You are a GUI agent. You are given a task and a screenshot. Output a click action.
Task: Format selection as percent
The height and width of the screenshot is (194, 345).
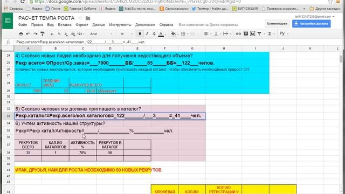click(x=59, y=34)
